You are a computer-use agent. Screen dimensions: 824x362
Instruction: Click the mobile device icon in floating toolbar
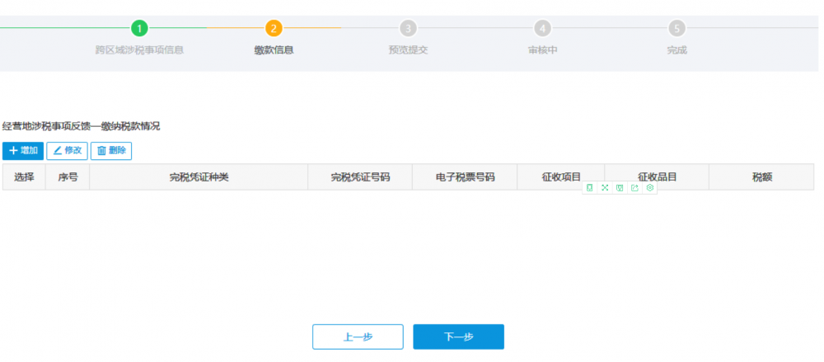(590, 188)
